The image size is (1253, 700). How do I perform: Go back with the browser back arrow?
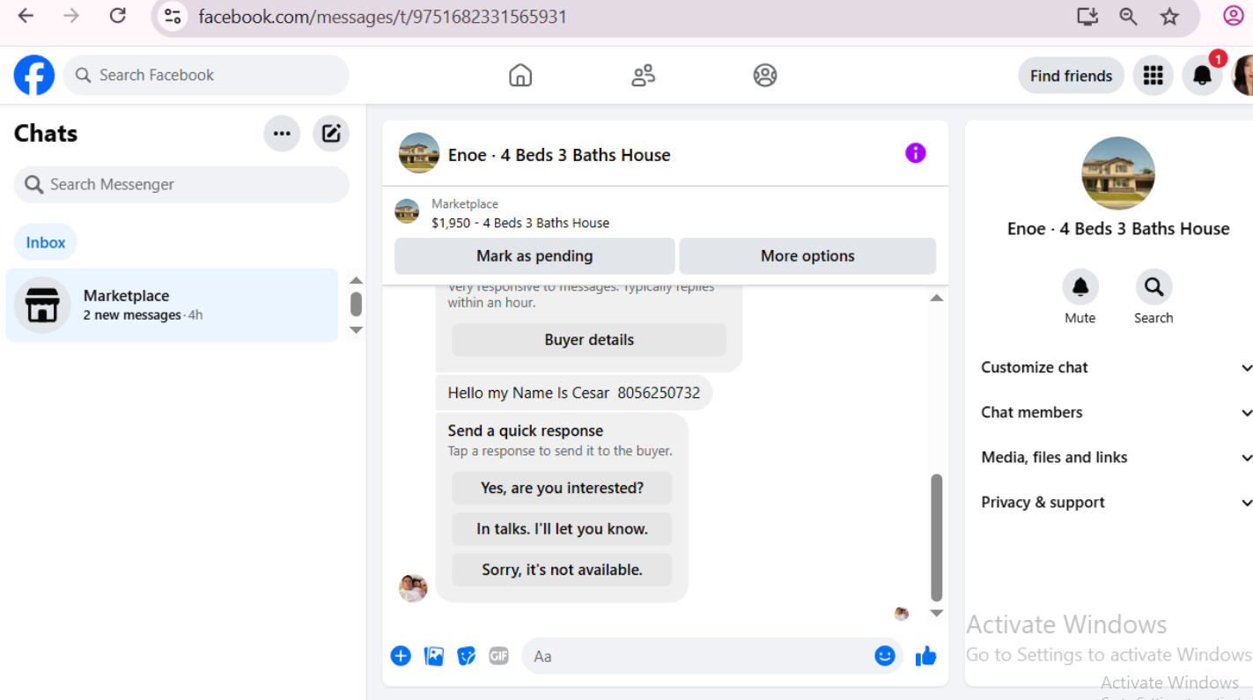pos(26,16)
